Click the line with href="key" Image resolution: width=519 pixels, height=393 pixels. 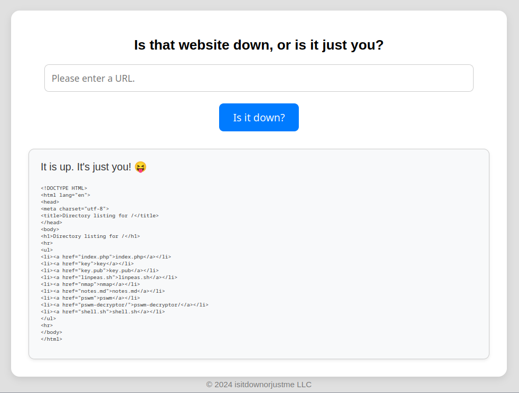pos(88,264)
